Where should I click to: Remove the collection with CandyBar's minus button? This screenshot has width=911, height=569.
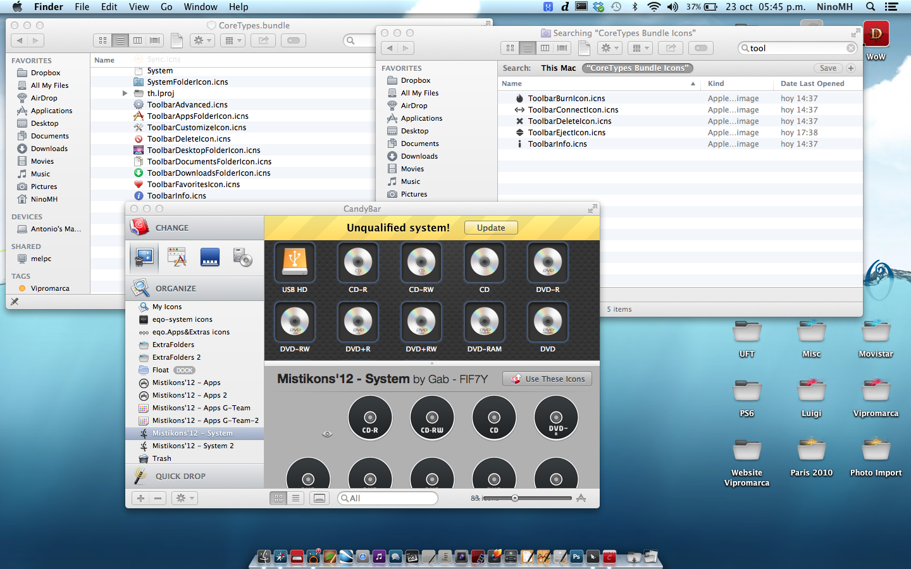click(x=158, y=498)
